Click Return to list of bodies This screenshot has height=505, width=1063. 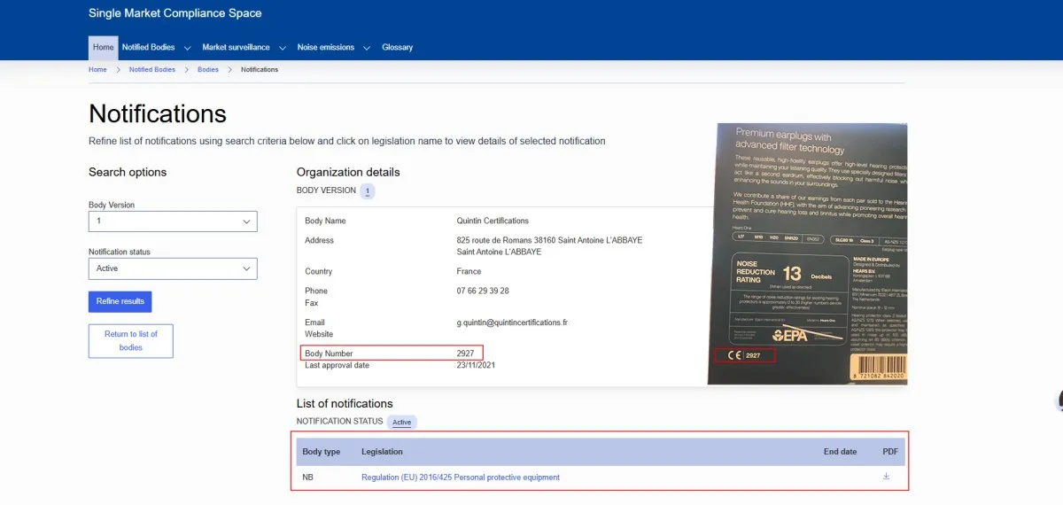(x=131, y=341)
